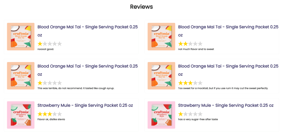Image resolution: width=282 pixels, height=134 pixels.
Task: Select Mai Tai thumbnail next to "cough syrup" review
Action: point(21,76)
